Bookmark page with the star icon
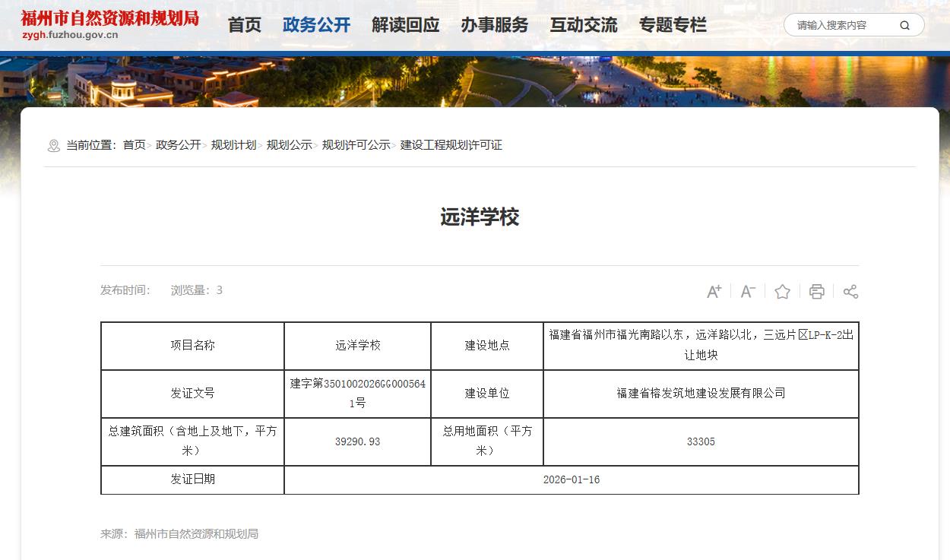 [782, 292]
